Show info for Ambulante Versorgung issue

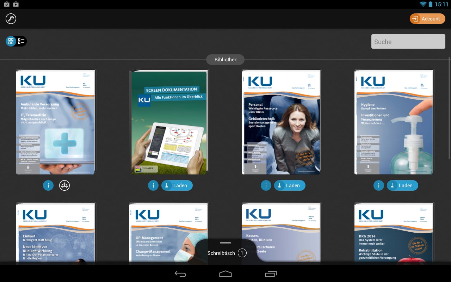pos(48,185)
